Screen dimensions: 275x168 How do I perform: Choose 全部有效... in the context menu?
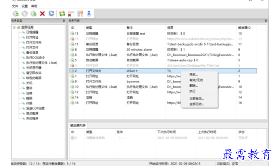click(197, 98)
